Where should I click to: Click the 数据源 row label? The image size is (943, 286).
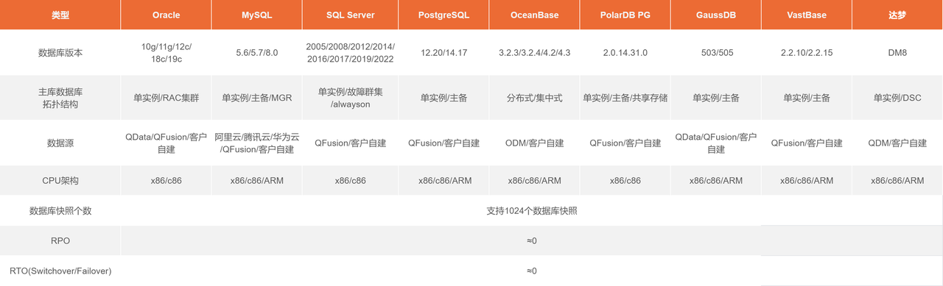[60, 143]
